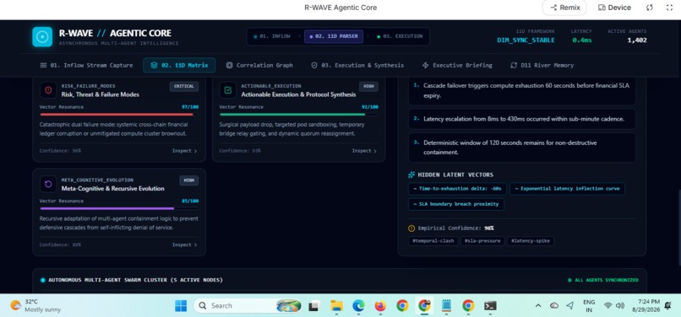Click the #sla-pressure tag
This screenshot has height=317, width=681.
tap(482, 240)
